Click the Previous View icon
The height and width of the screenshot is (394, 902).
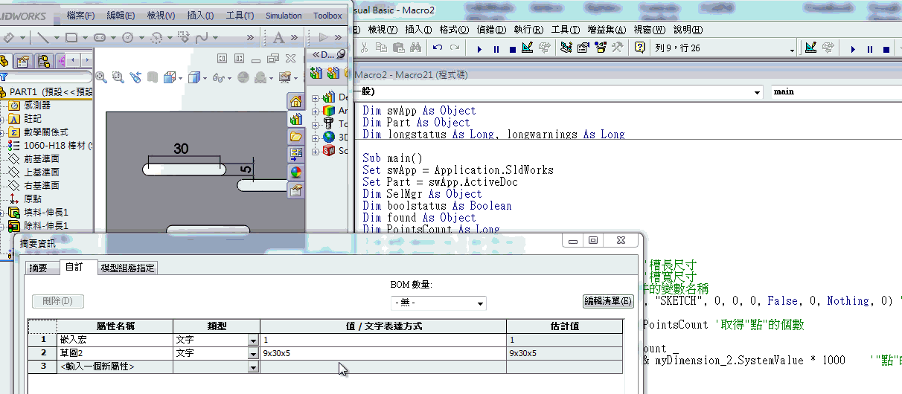135,77
